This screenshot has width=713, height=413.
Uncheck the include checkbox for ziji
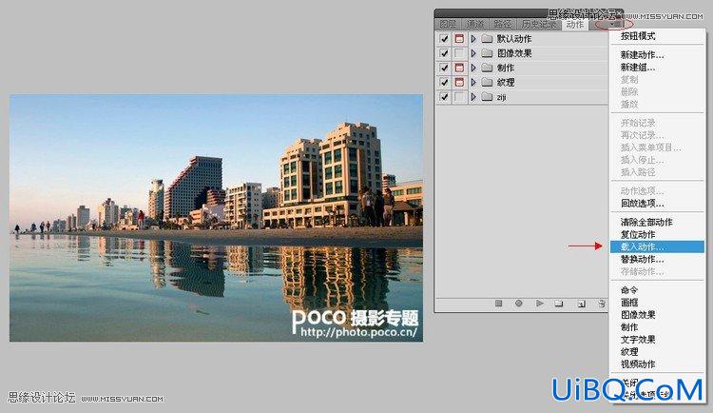pyautogui.click(x=444, y=97)
